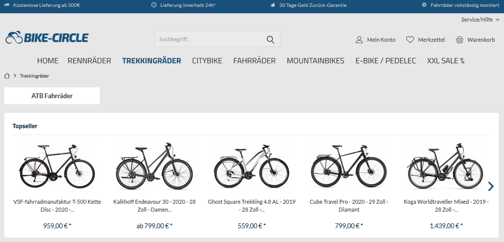Show next Topseller products with right arrow
504x242 pixels.
pyautogui.click(x=491, y=186)
